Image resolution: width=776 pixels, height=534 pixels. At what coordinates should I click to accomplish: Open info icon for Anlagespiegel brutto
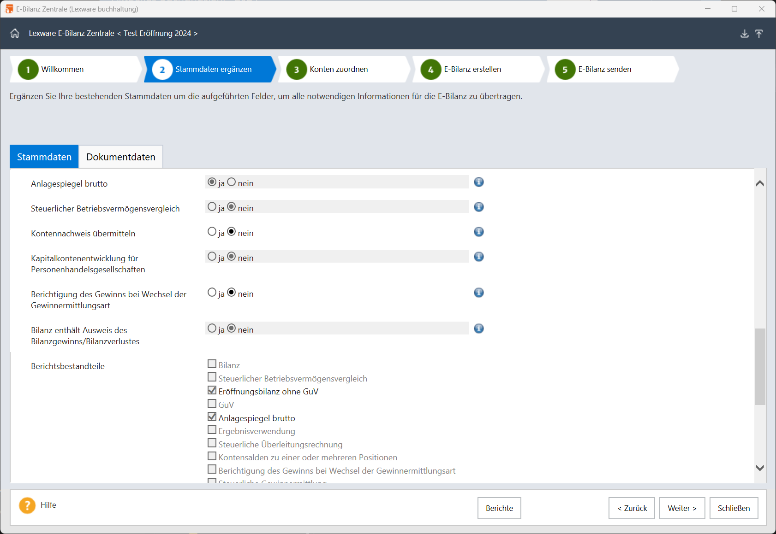click(x=479, y=182)
